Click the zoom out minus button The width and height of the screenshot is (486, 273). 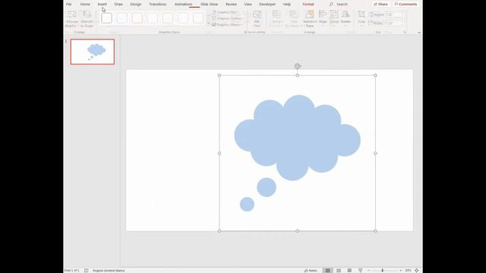(368, 270)
